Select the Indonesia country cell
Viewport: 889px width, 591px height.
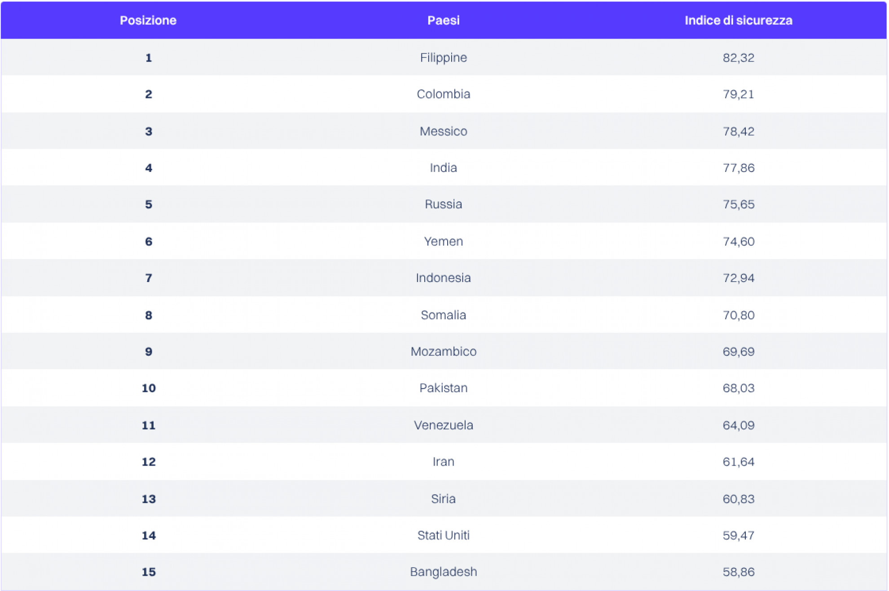pyautogui.click(x=443, y=278)
